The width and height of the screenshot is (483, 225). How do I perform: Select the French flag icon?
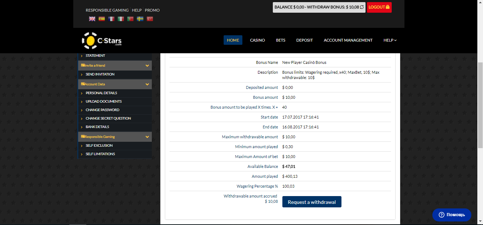[111, 19]
